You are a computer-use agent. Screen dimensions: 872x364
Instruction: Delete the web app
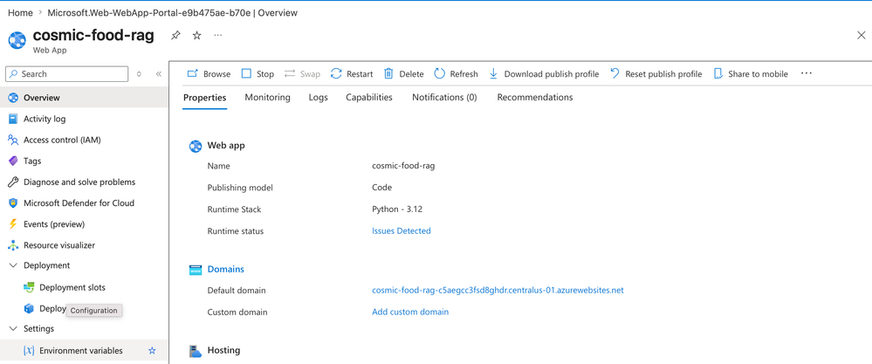point(404,74)
